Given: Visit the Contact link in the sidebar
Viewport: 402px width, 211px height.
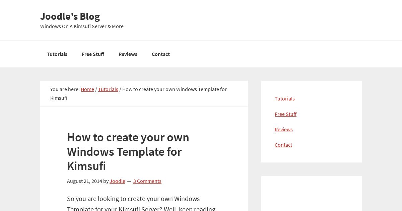Looking at the screenshot, I should pos(283,145).
